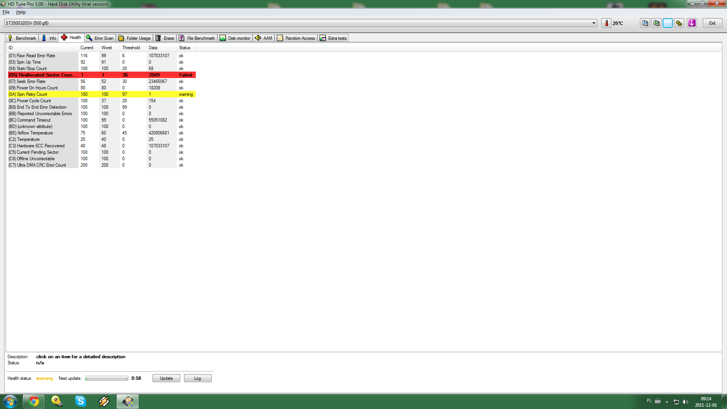Click the Status column header

point(186,48)
